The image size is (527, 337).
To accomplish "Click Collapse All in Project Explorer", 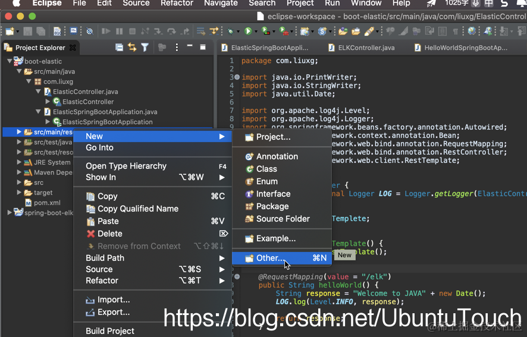I will click(119, 48).
